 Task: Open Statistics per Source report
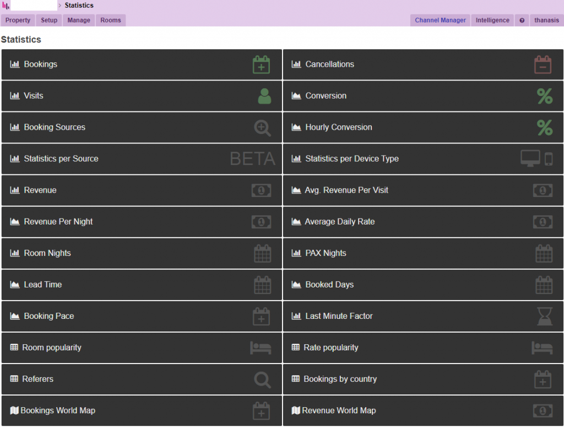click(x=61, y=159)
